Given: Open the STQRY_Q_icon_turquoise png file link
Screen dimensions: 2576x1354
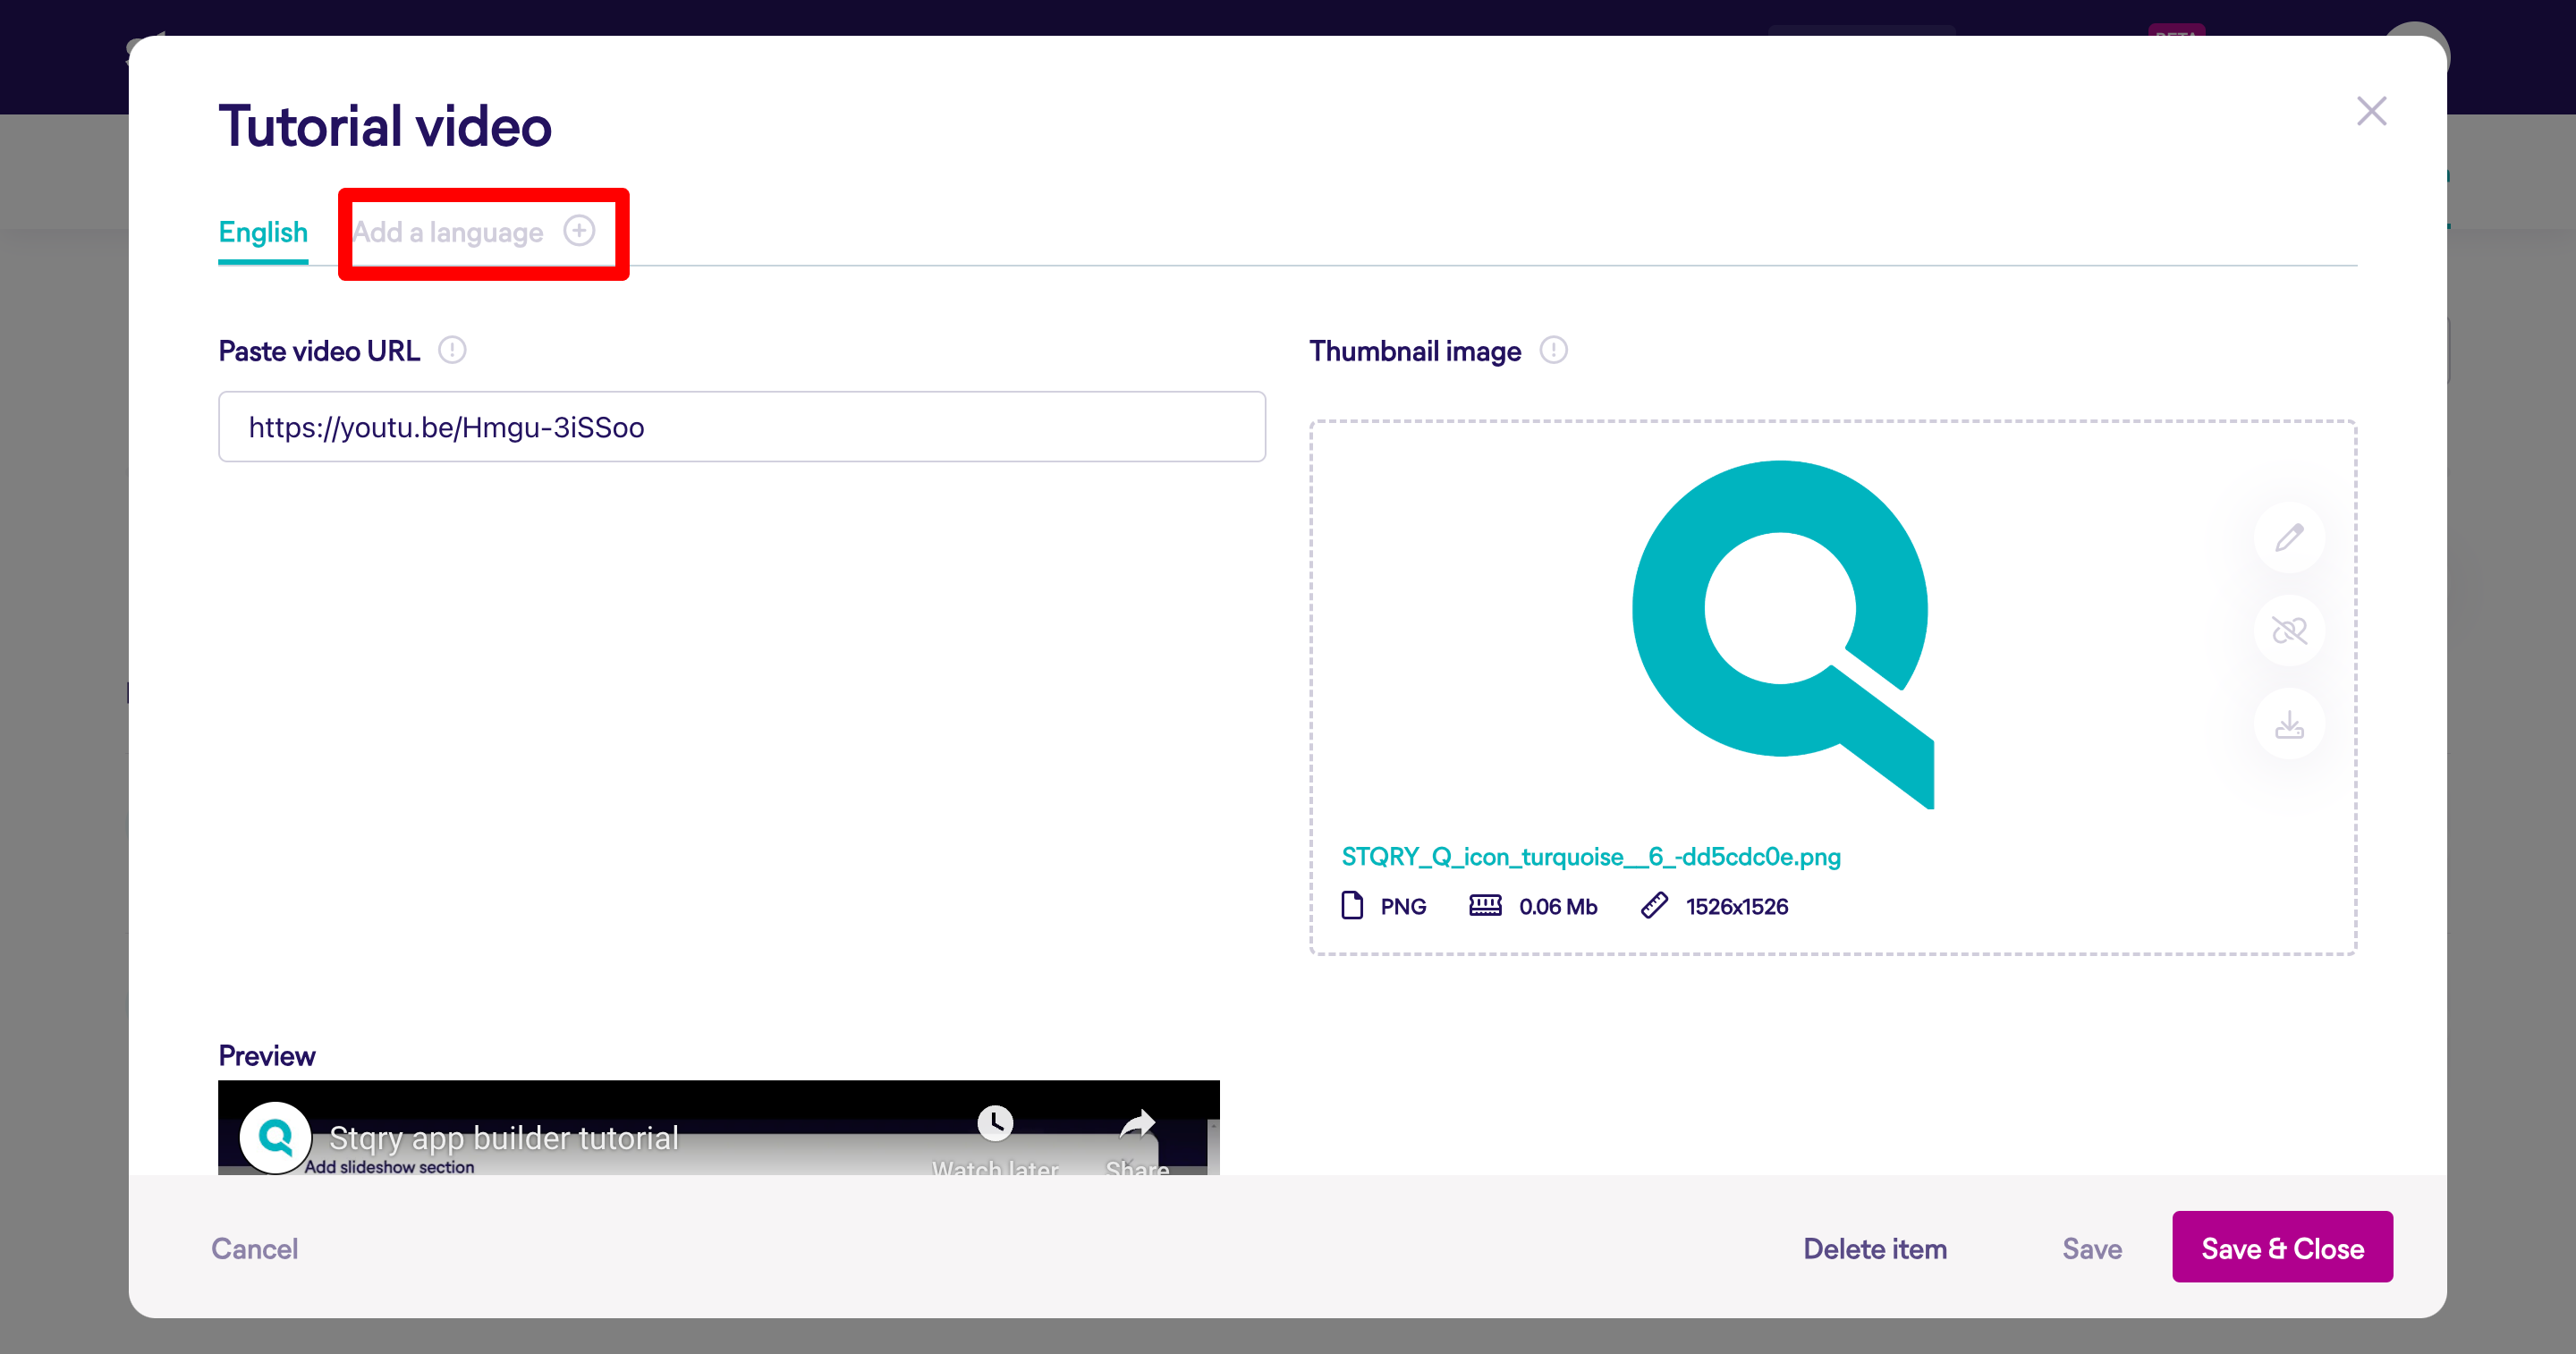Looking at the screenshot, I should tap(1590, 856).
